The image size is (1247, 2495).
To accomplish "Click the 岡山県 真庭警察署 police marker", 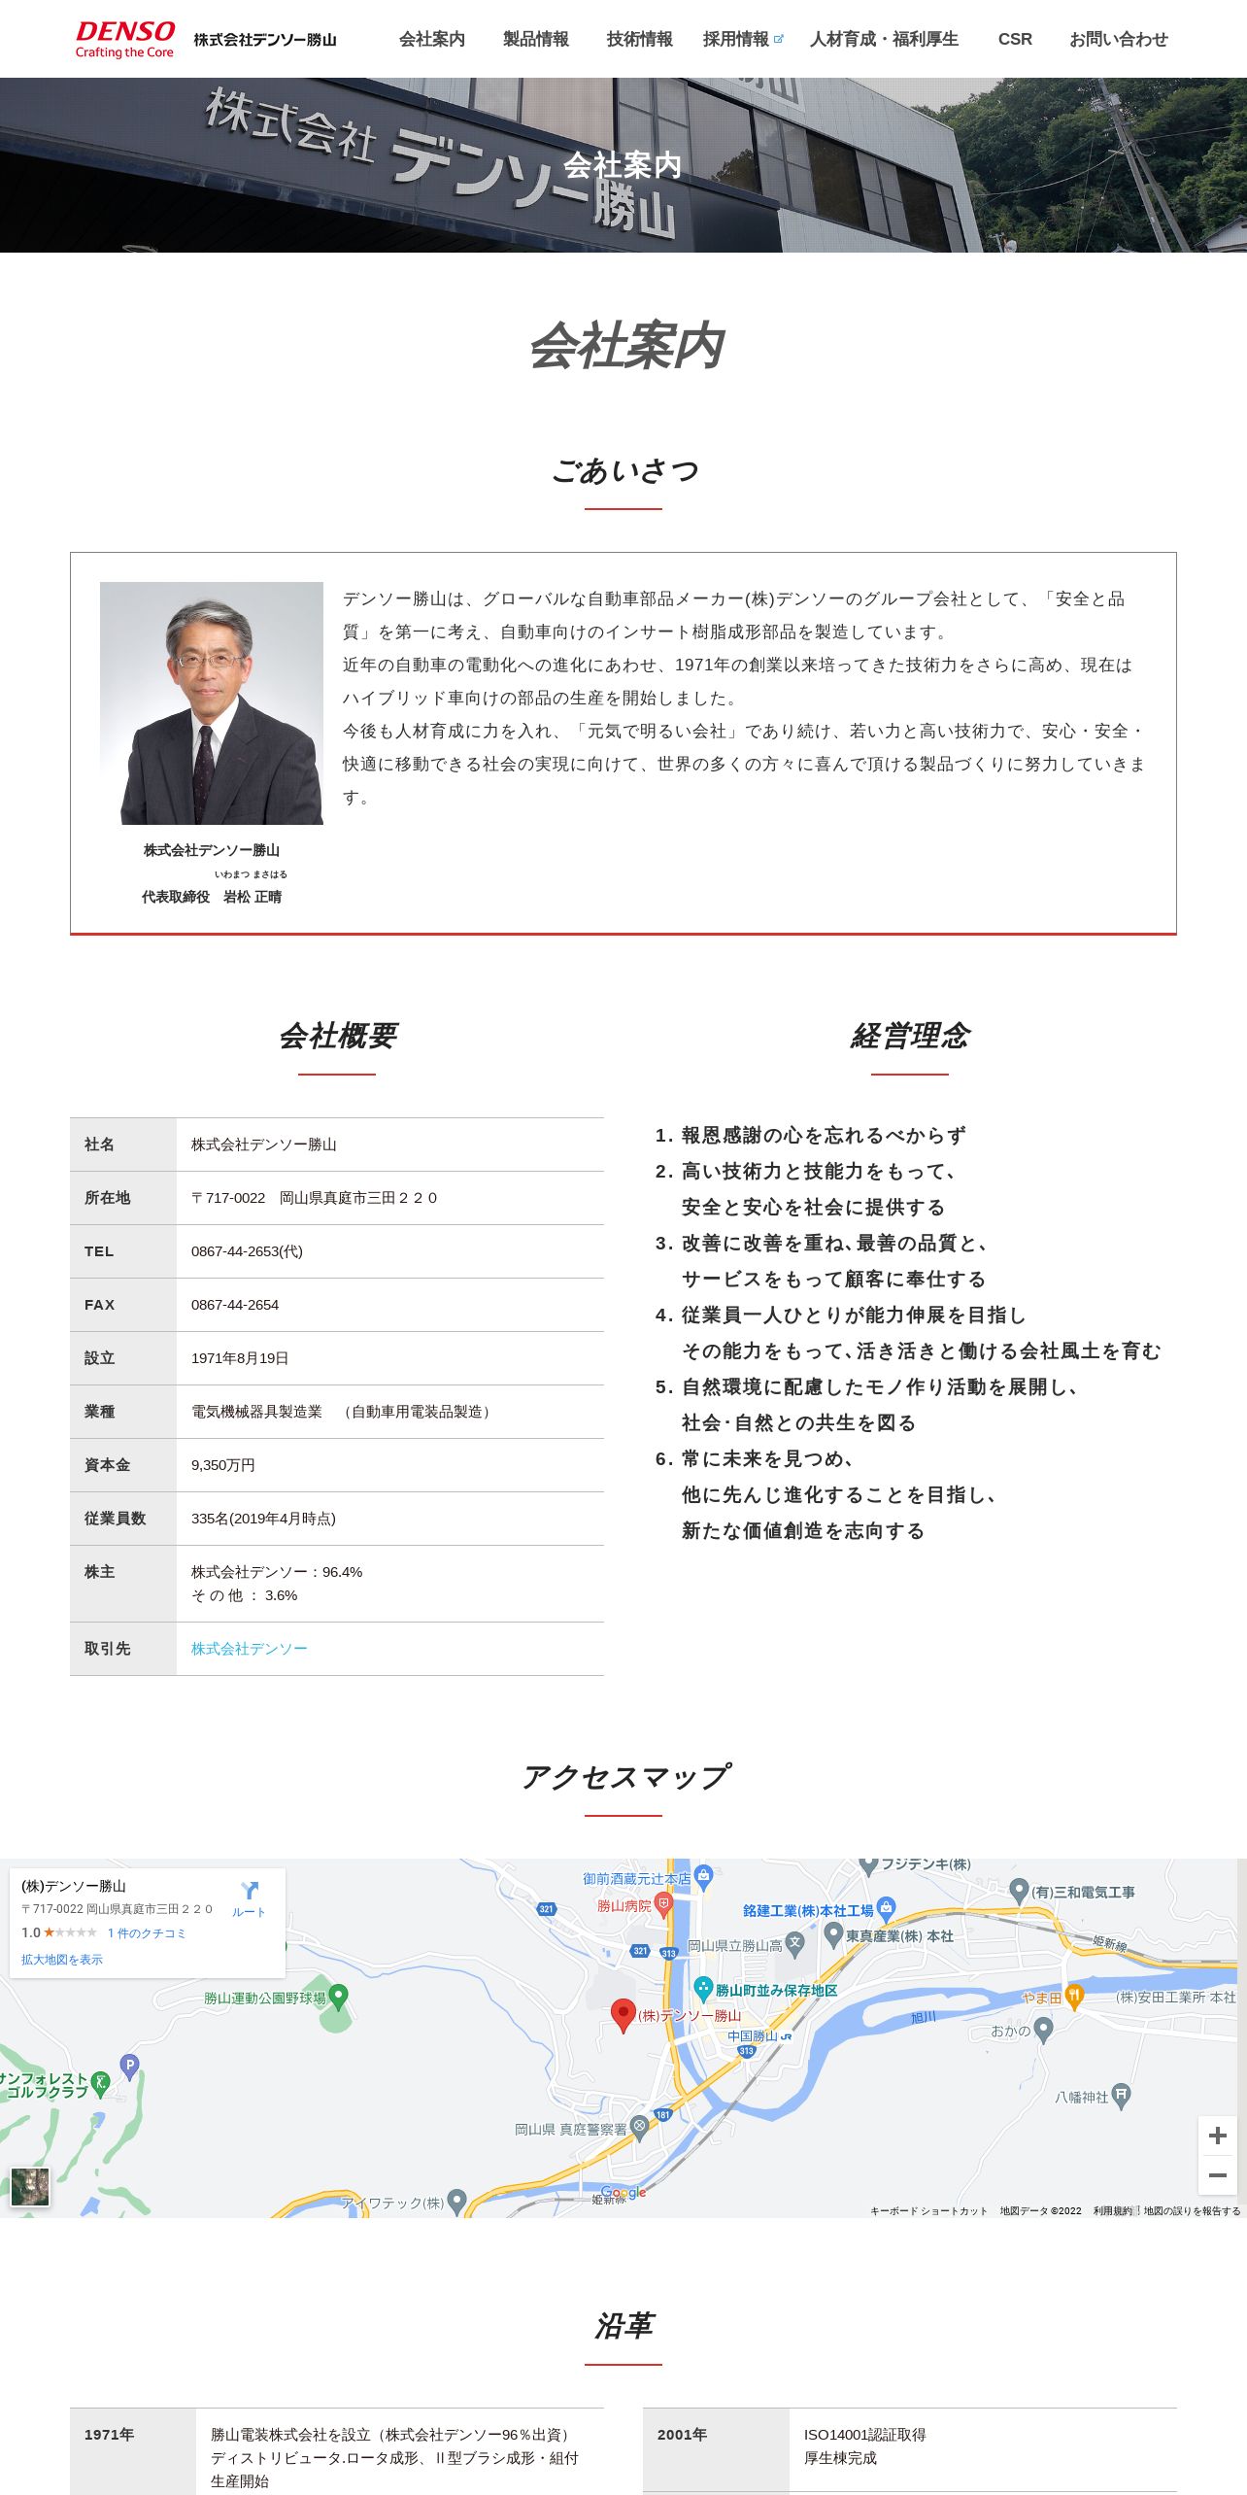I will [639, 2128].
